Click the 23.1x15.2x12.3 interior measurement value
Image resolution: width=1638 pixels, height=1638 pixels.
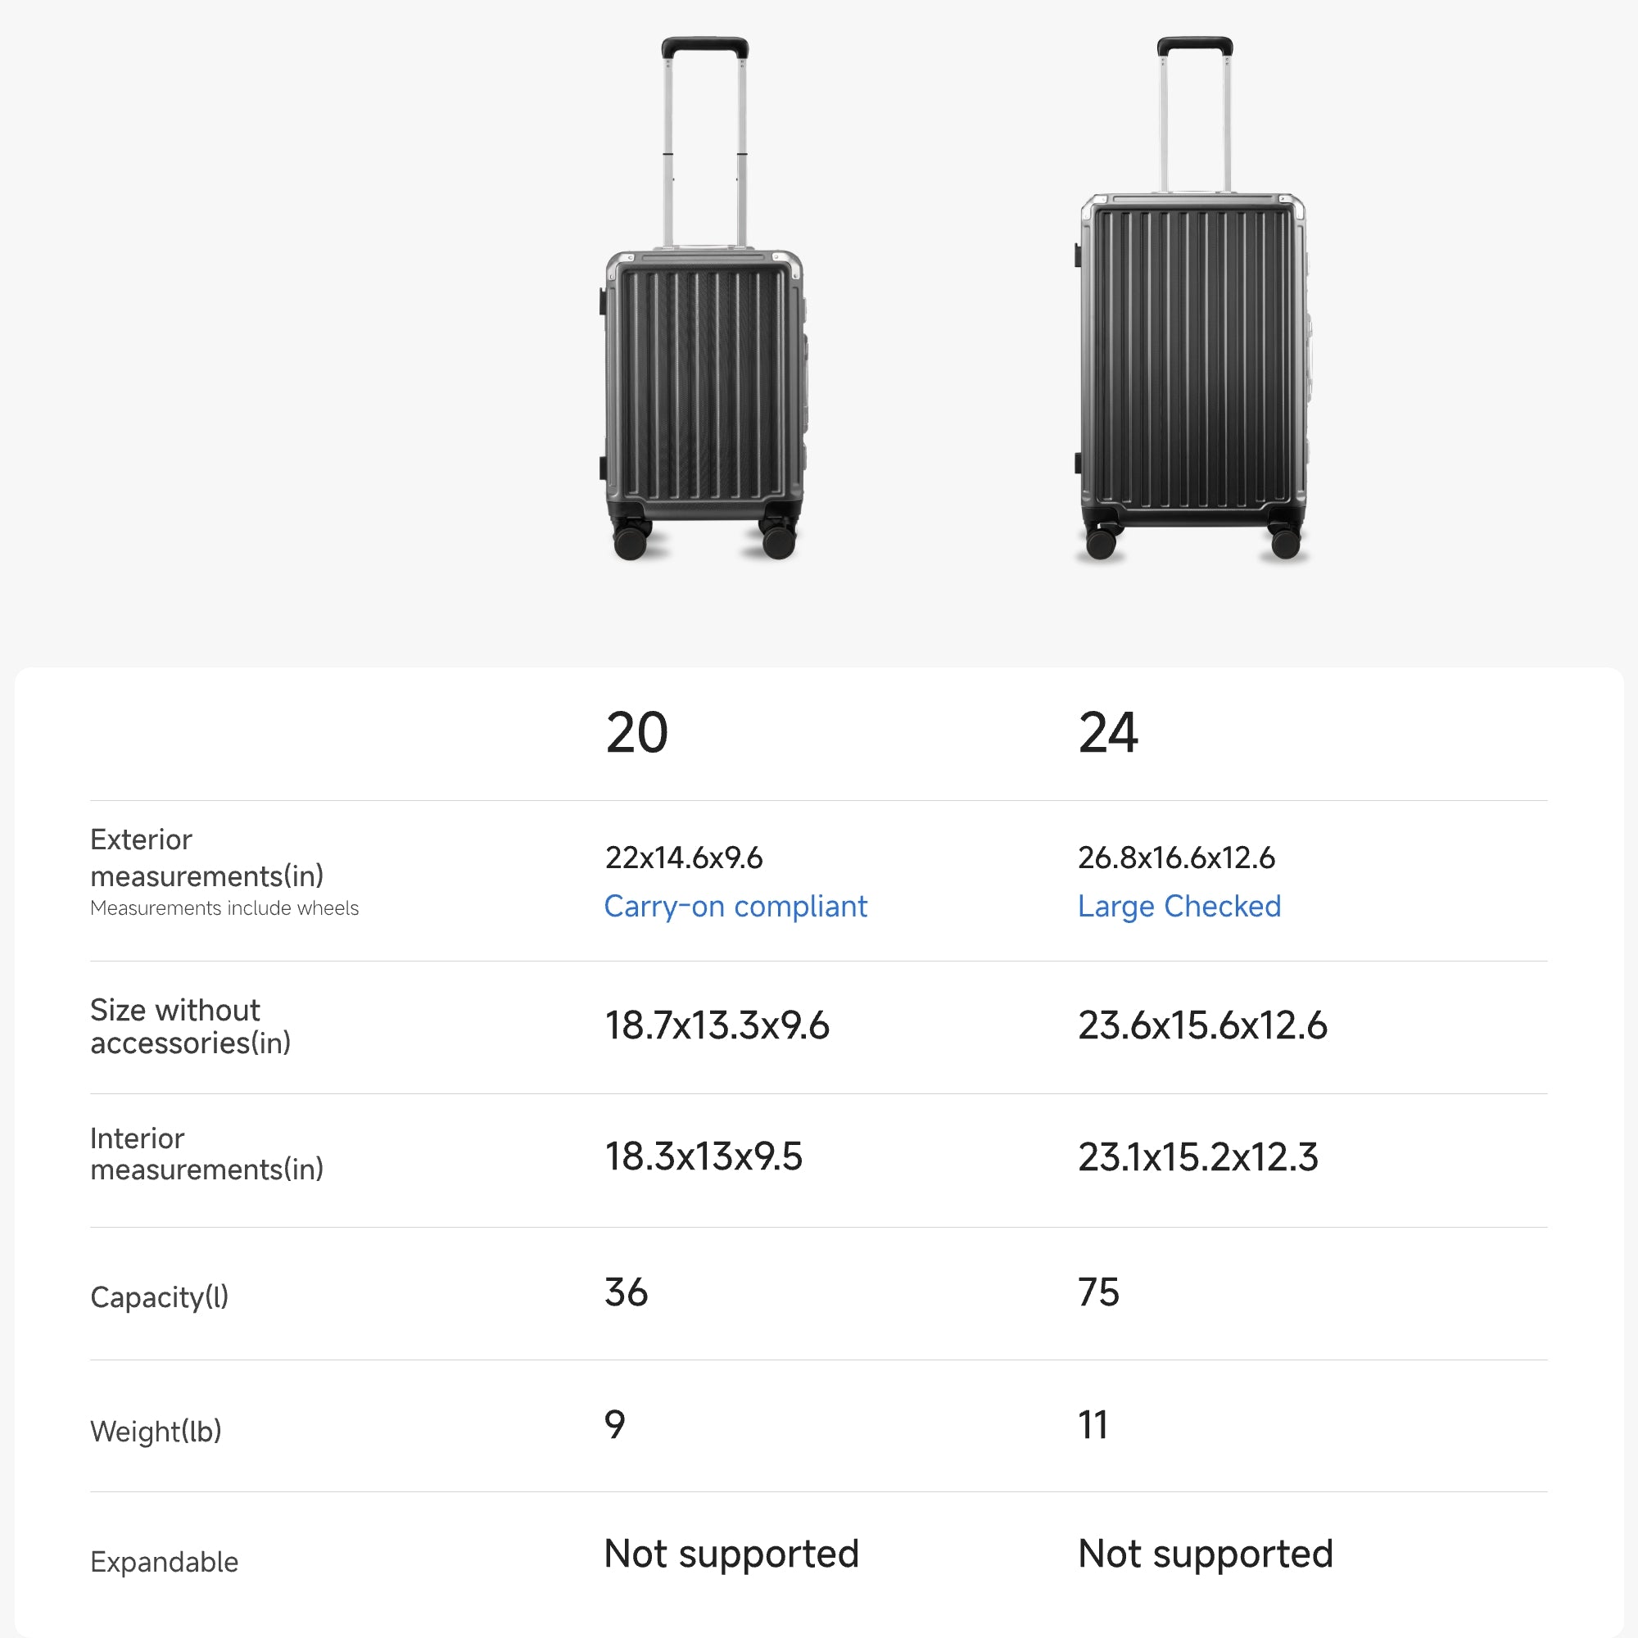[x=1197, y=1157]
